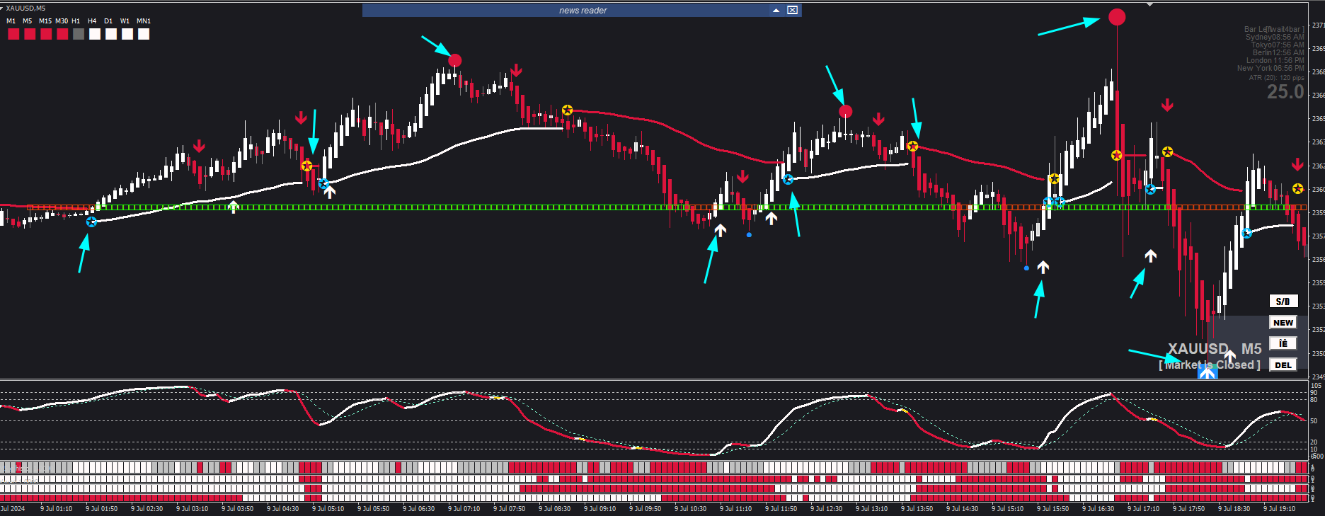This screenshot has height=516, width=1325.
Task: Click the NEW button
Action: [x=1283, y=323]
